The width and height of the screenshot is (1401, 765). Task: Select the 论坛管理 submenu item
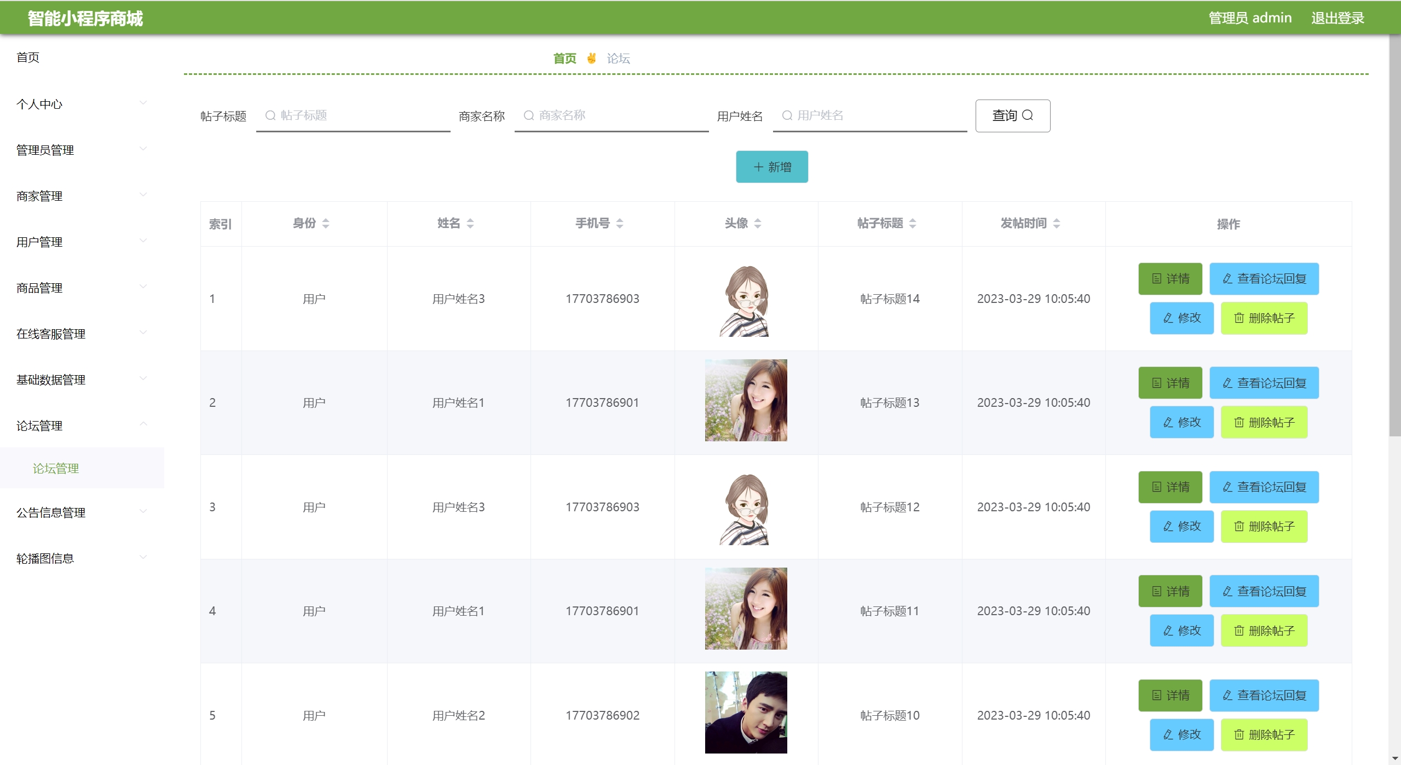(56, 469)
